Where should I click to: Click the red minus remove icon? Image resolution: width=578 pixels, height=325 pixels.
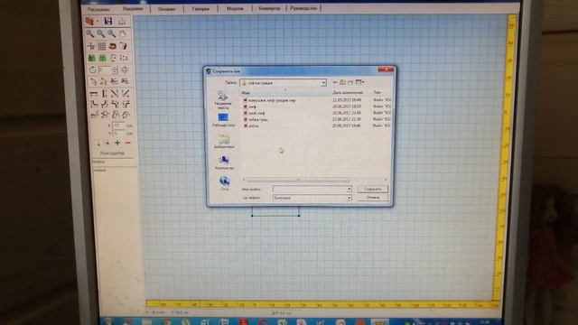click(x=127, y=143)
